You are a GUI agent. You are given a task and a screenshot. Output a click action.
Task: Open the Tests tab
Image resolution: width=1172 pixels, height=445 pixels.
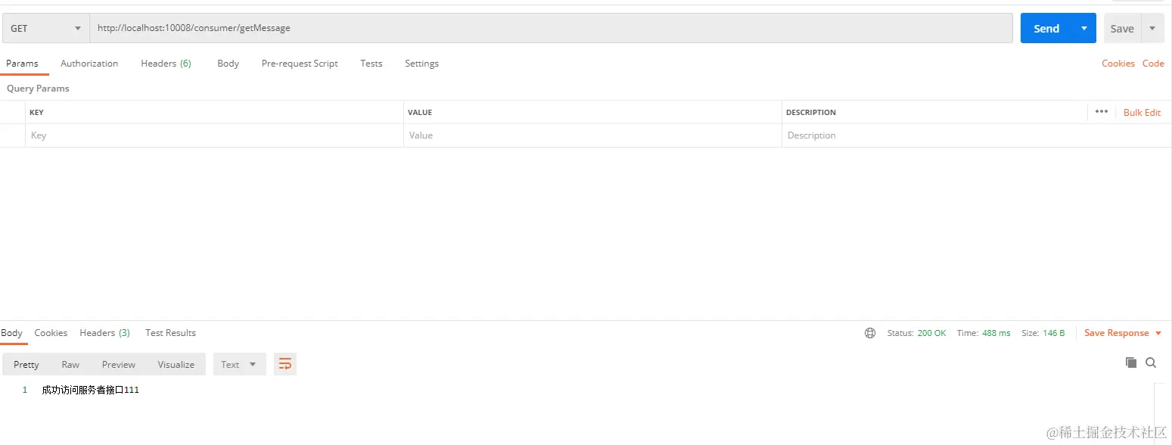pos(371,64)
